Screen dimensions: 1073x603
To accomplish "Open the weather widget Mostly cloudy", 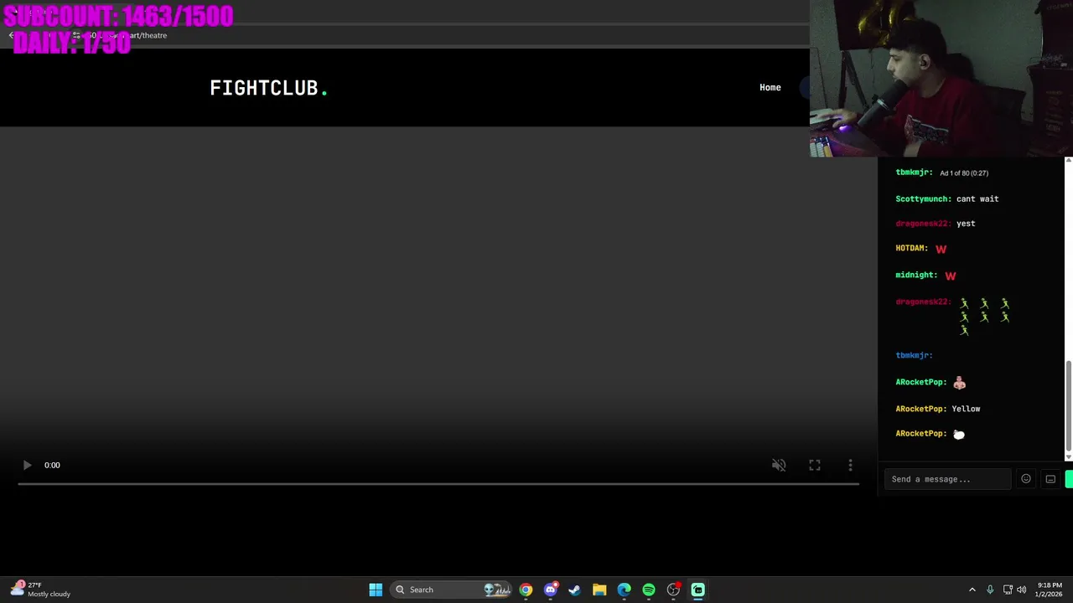I will point(40,590).
